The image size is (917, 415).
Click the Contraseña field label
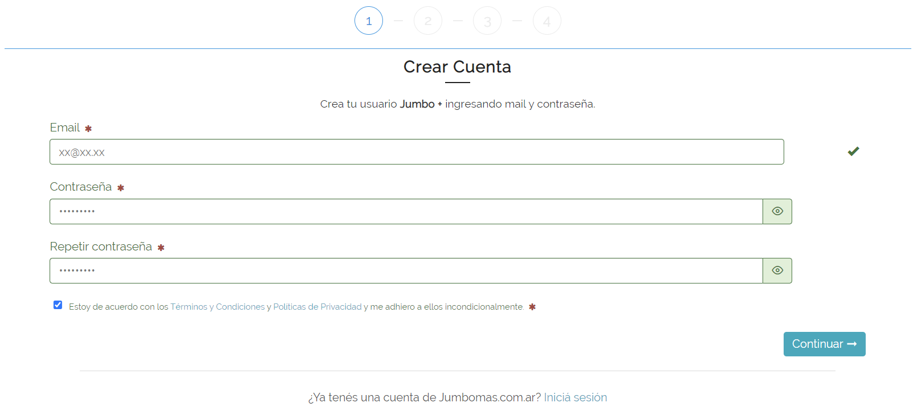[x=81, y=187]
